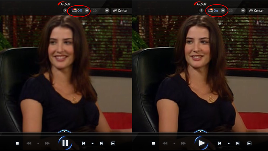This screenshot has height=151, width=268.
Task: Toggle display mode icon in left player
Action: click(x=113, y=143)
